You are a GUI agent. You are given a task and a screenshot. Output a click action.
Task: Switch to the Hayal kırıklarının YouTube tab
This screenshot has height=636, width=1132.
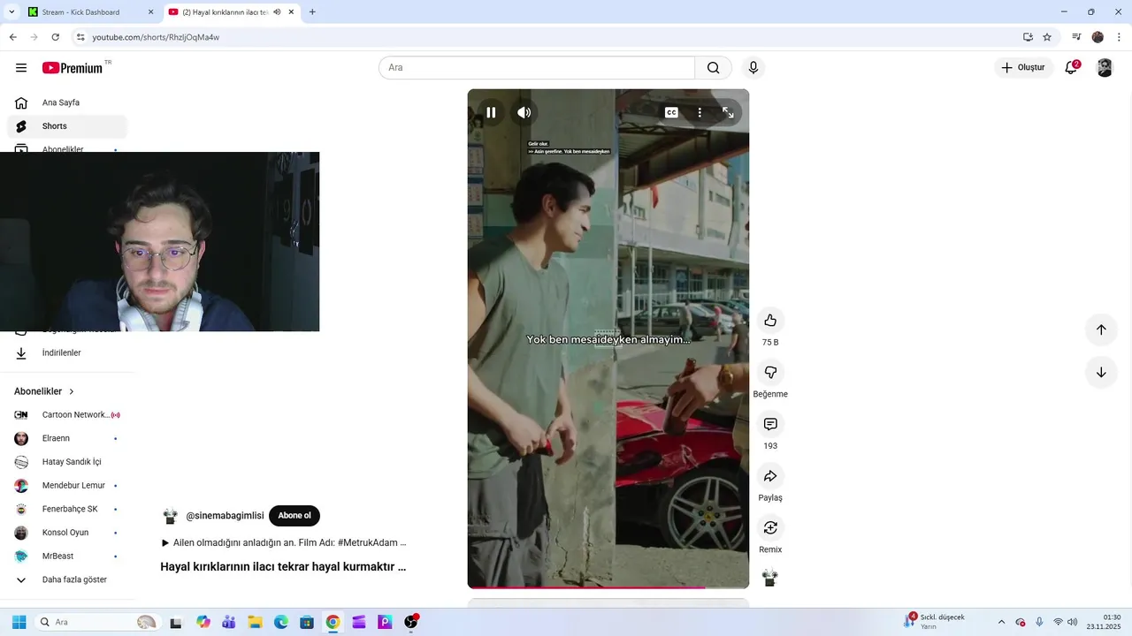[224, 12]
